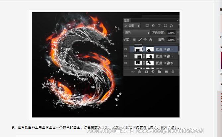This screenshot has width=222, height=137.
Task: Select layer thumbnail of highlighted layer
Action: 138,49
